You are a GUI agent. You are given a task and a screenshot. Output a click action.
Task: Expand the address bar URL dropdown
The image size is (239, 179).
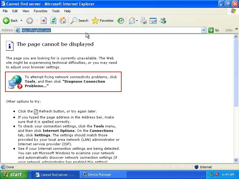pos(204,30)
